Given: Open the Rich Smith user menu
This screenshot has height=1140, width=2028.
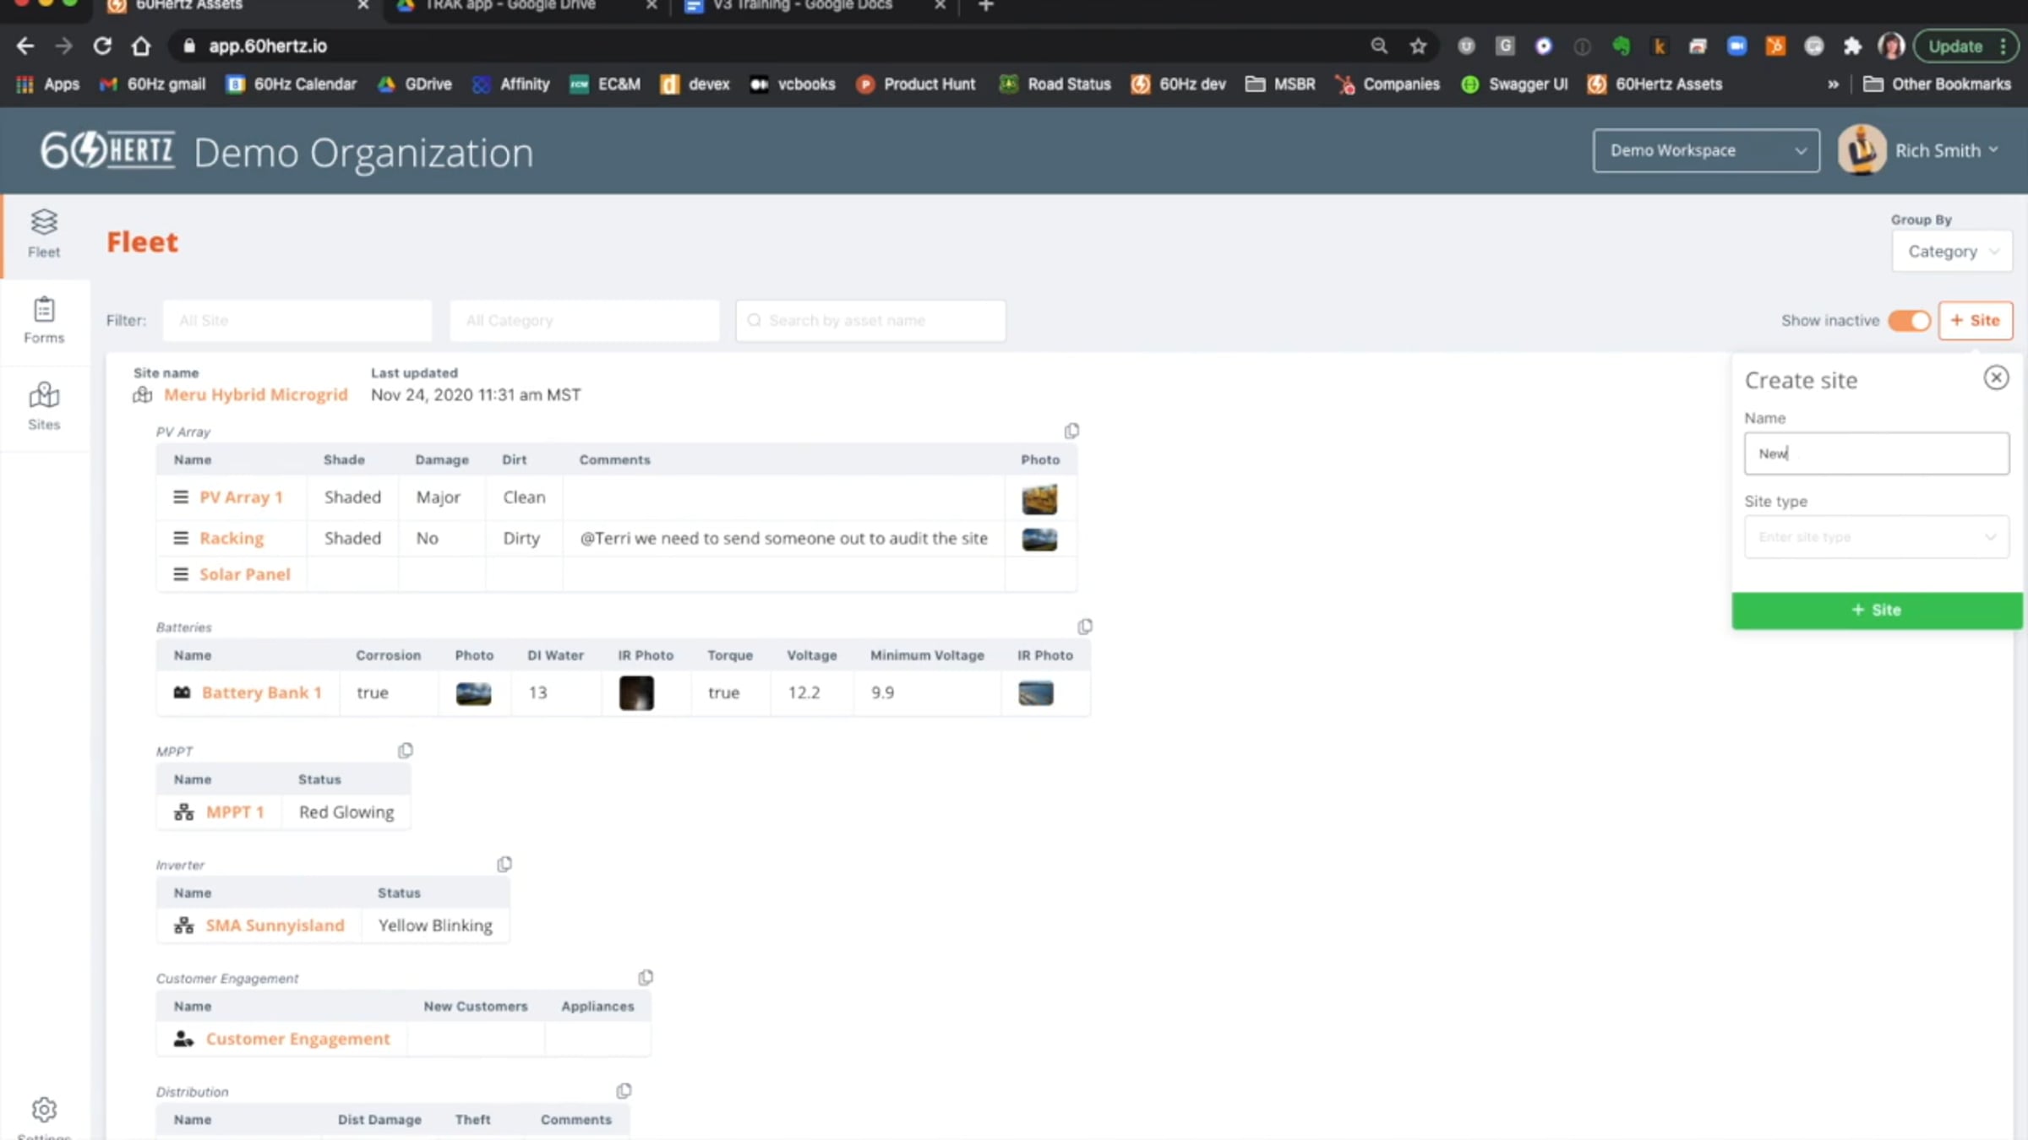Looking at the screenshot, I should pyautogui.click(x=1937, y=150).
